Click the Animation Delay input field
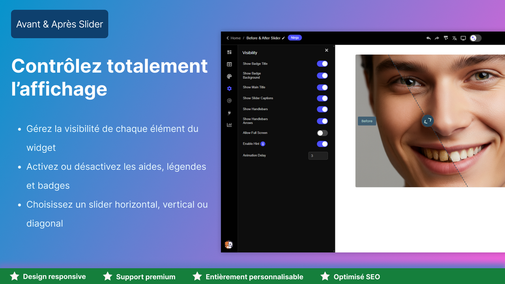505x284 pixels. pyautogui.click(x=318, y=156)
